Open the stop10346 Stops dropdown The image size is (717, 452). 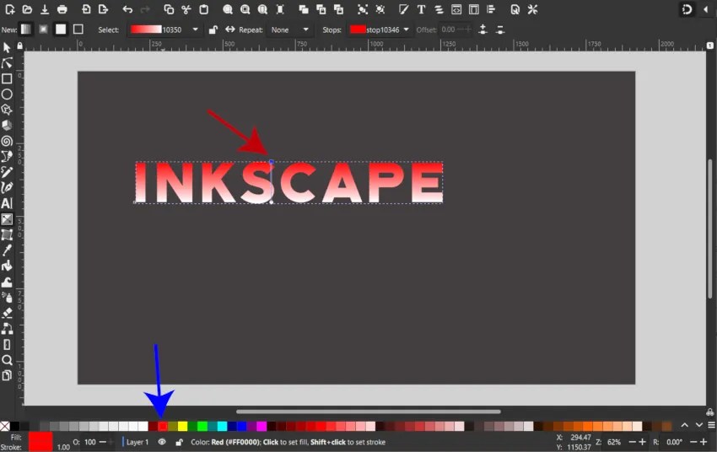[379, 30]
